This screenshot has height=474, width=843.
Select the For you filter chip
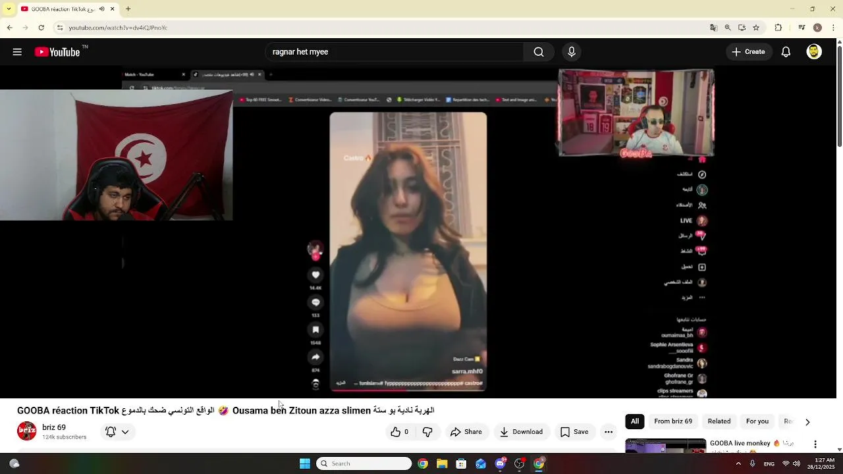(757, 421)
